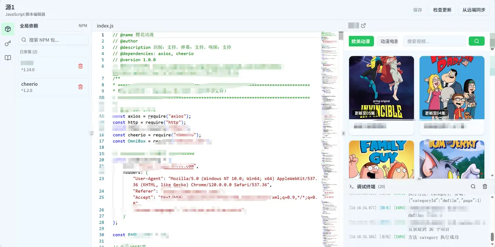Viewport: 495px width, 247px height.
Task: Open the Tom and Jerry poster card
Action: [452, 159]
